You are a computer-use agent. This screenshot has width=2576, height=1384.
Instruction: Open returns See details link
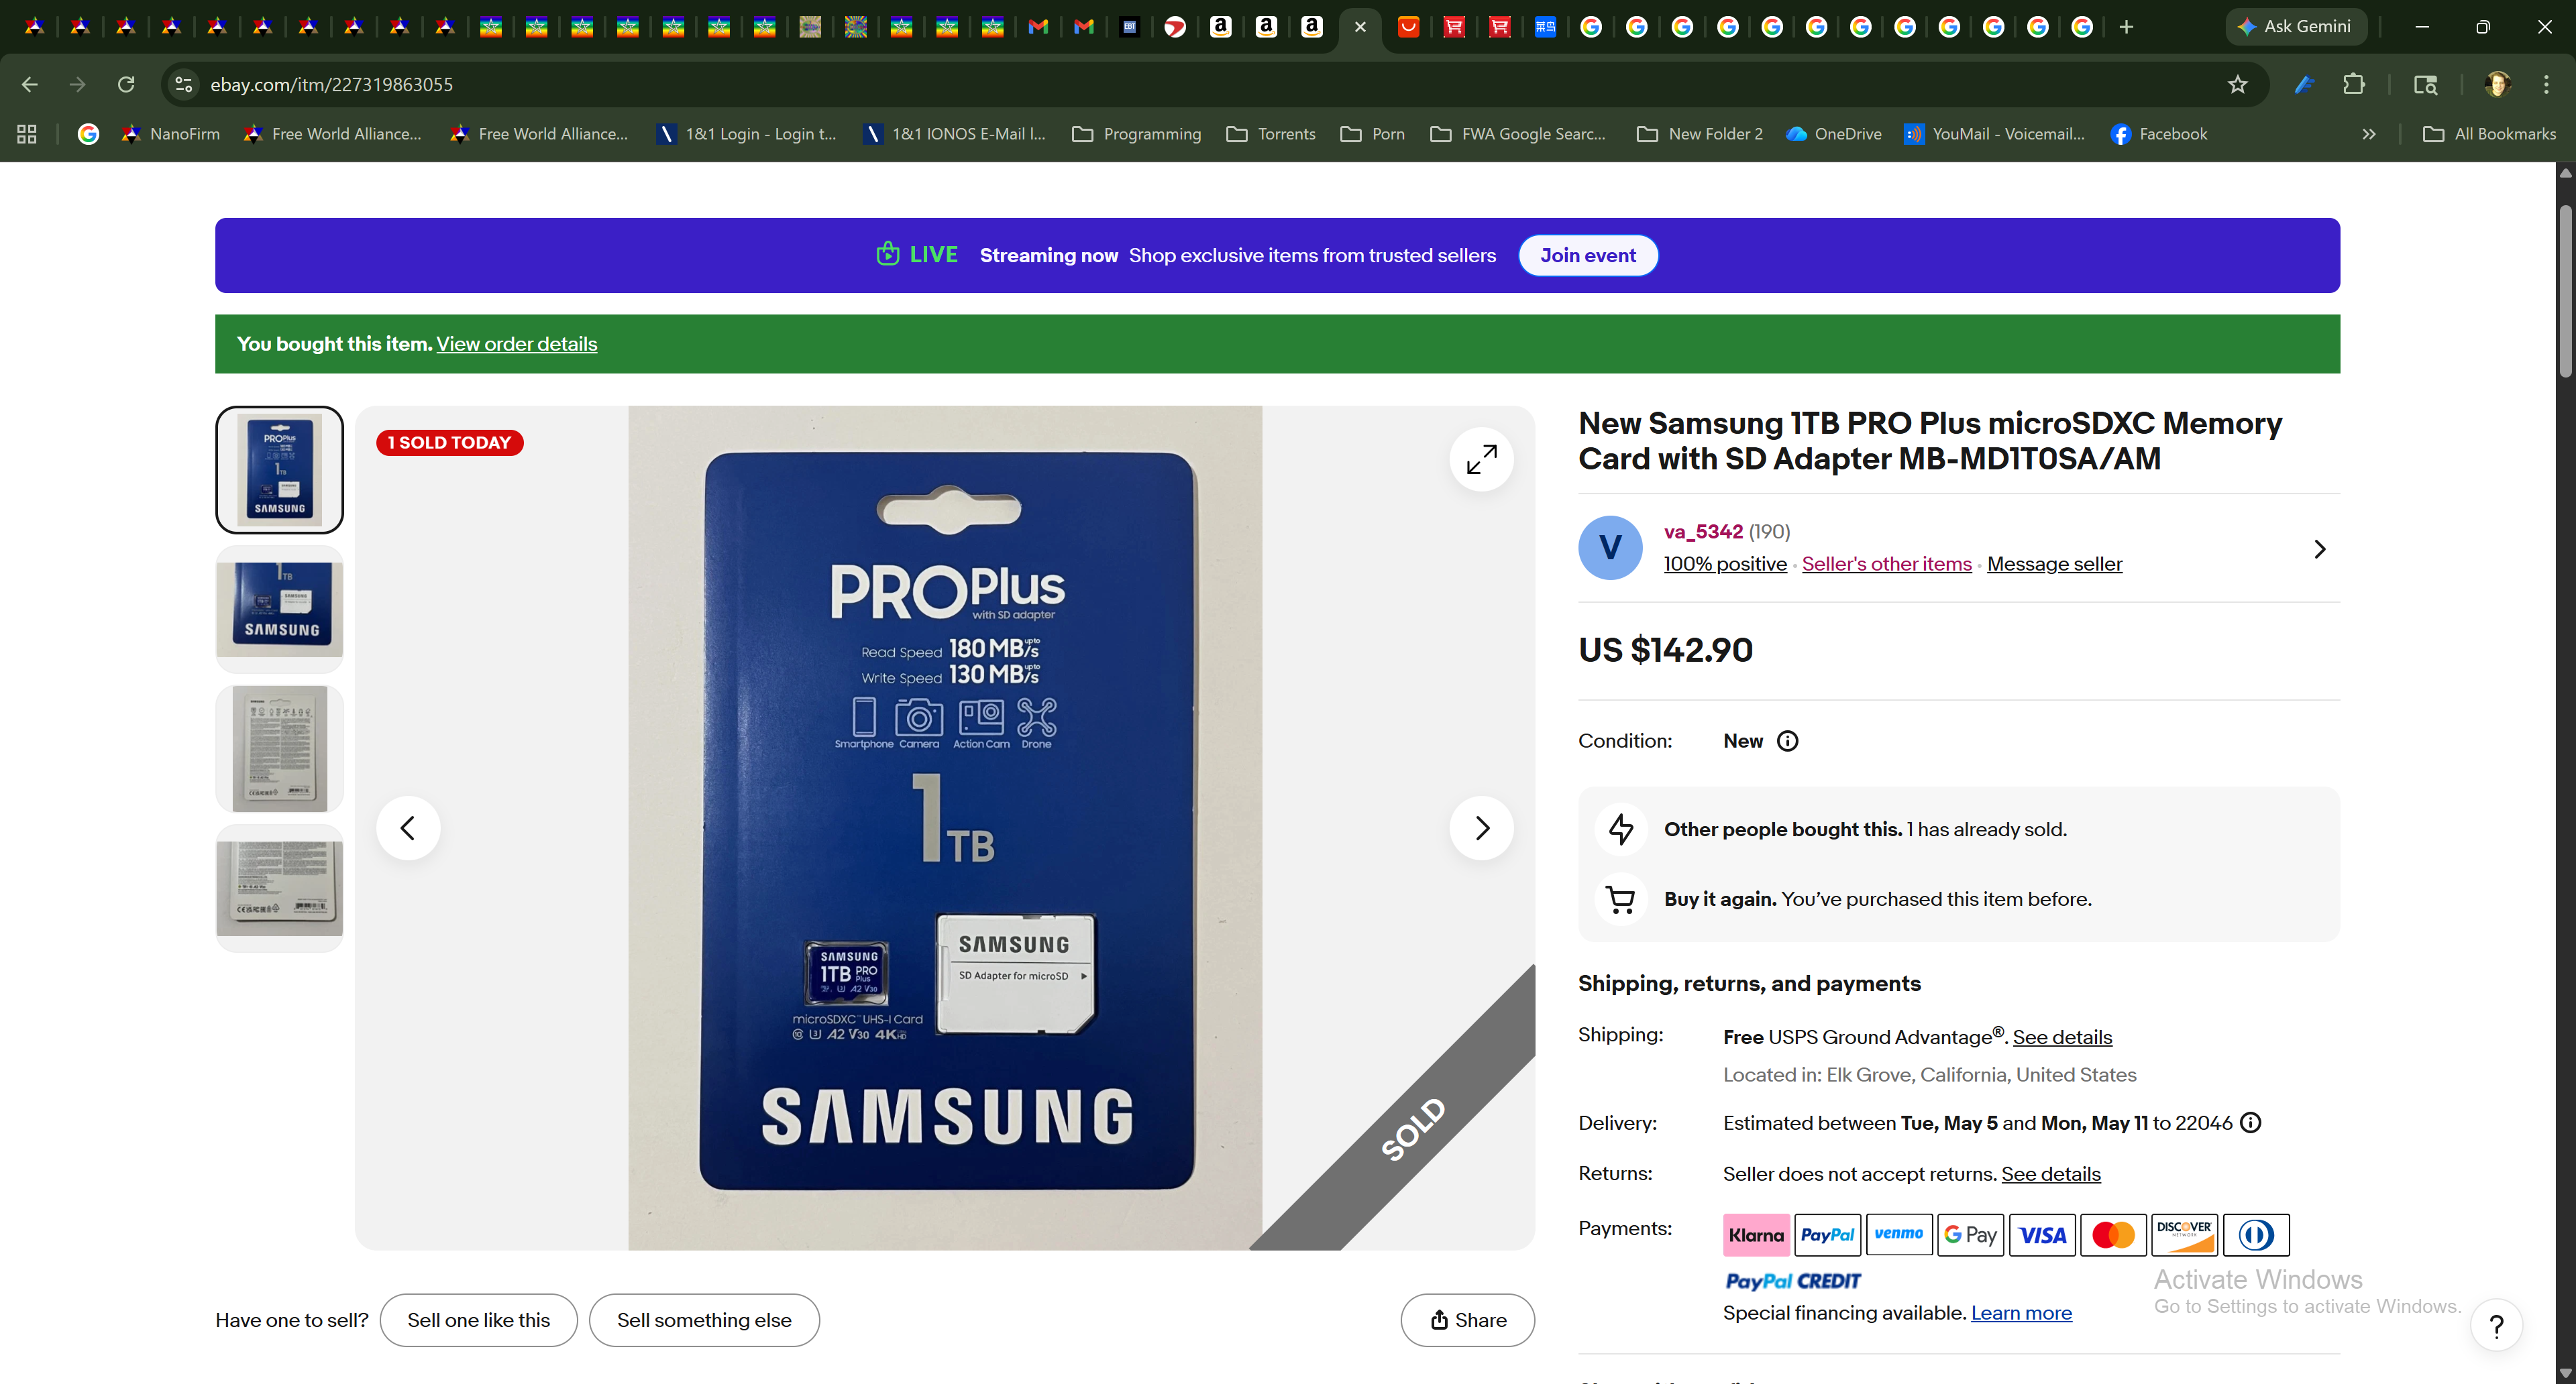[x=2050, y=1174]
